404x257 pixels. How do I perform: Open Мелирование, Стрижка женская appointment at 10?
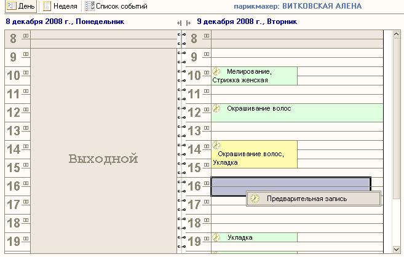click(255, 76)
